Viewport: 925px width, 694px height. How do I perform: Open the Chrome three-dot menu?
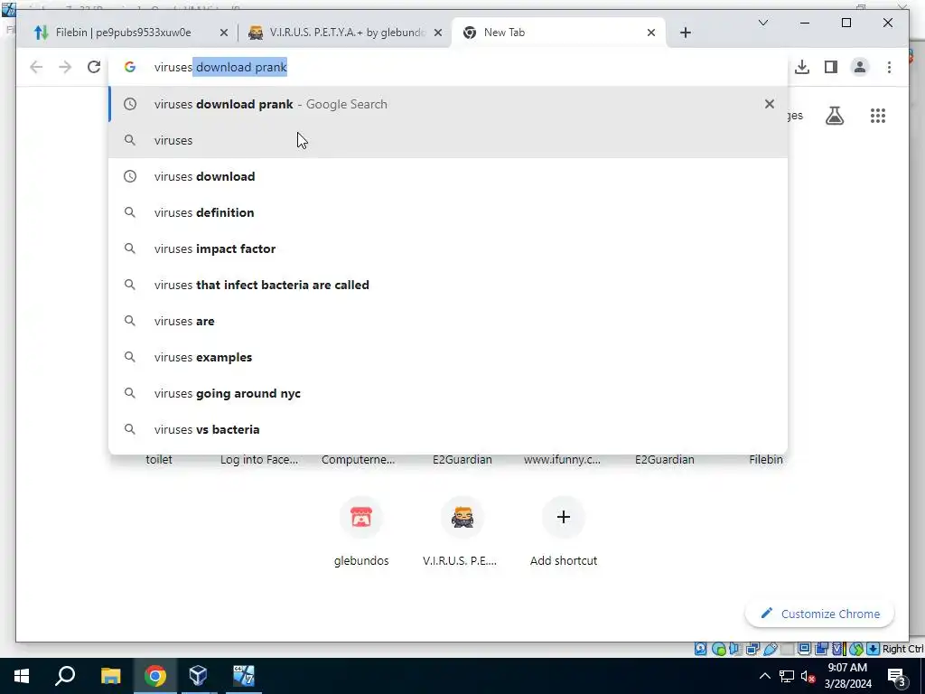pos(889,67)
